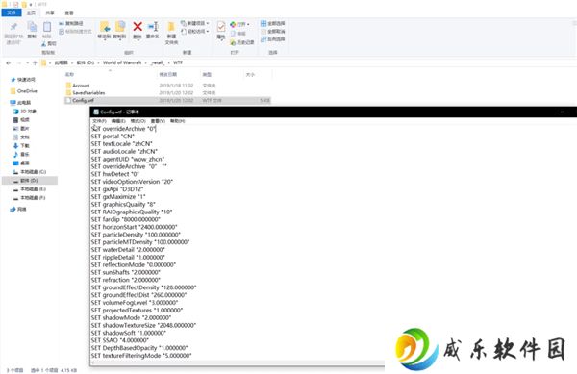Click the Up arrow navigation button

[x=35, y=62]
